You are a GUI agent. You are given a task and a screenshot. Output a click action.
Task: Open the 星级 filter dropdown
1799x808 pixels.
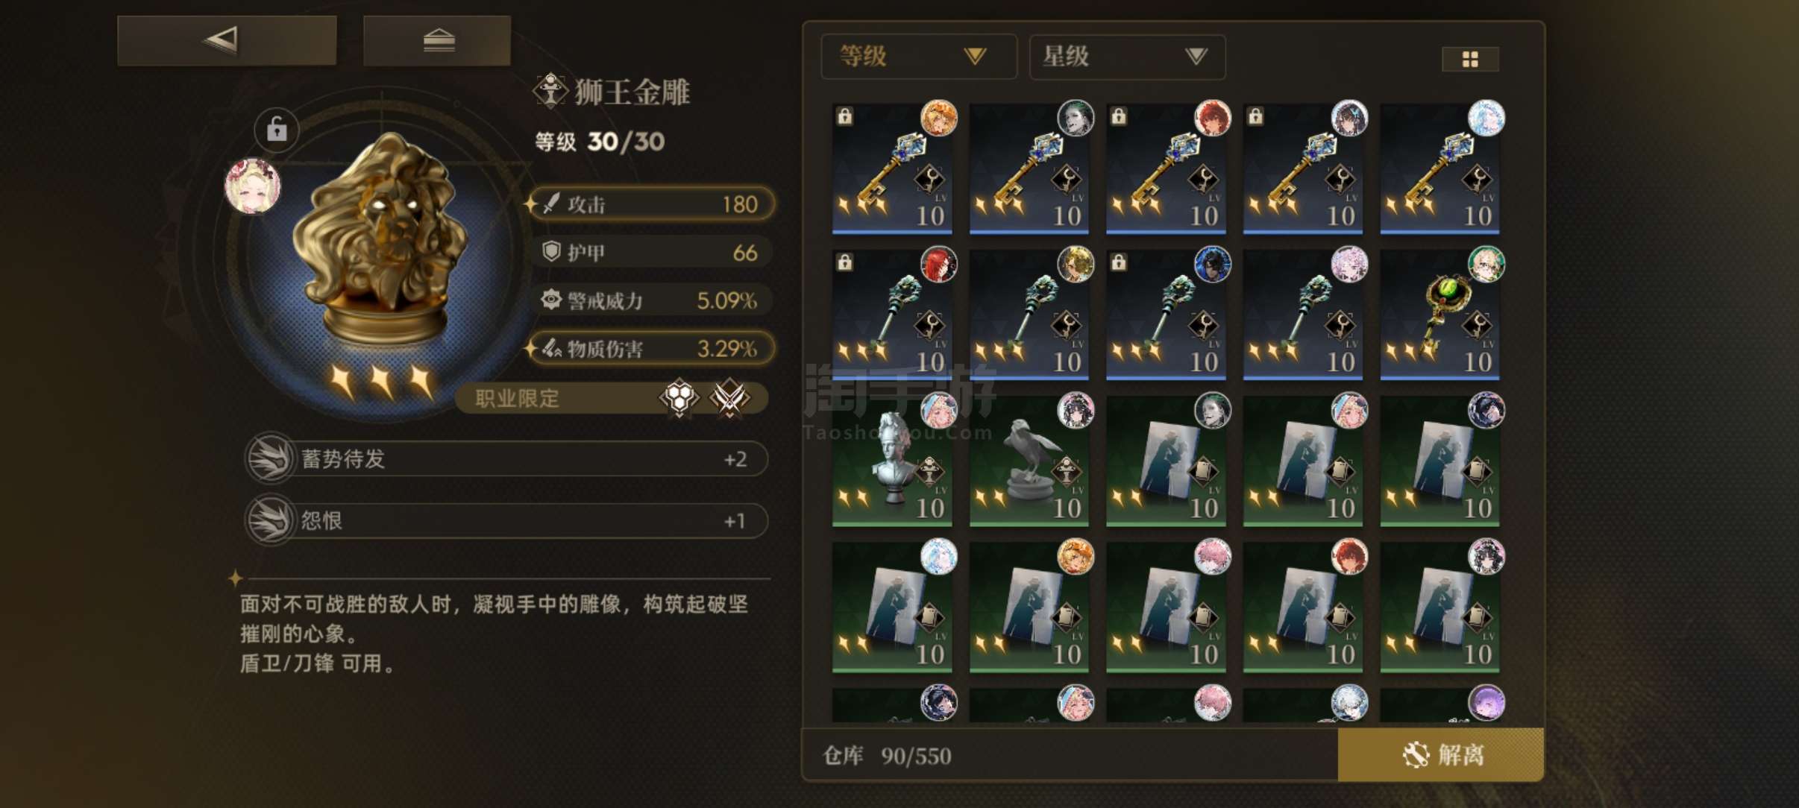click(1126, 57)
